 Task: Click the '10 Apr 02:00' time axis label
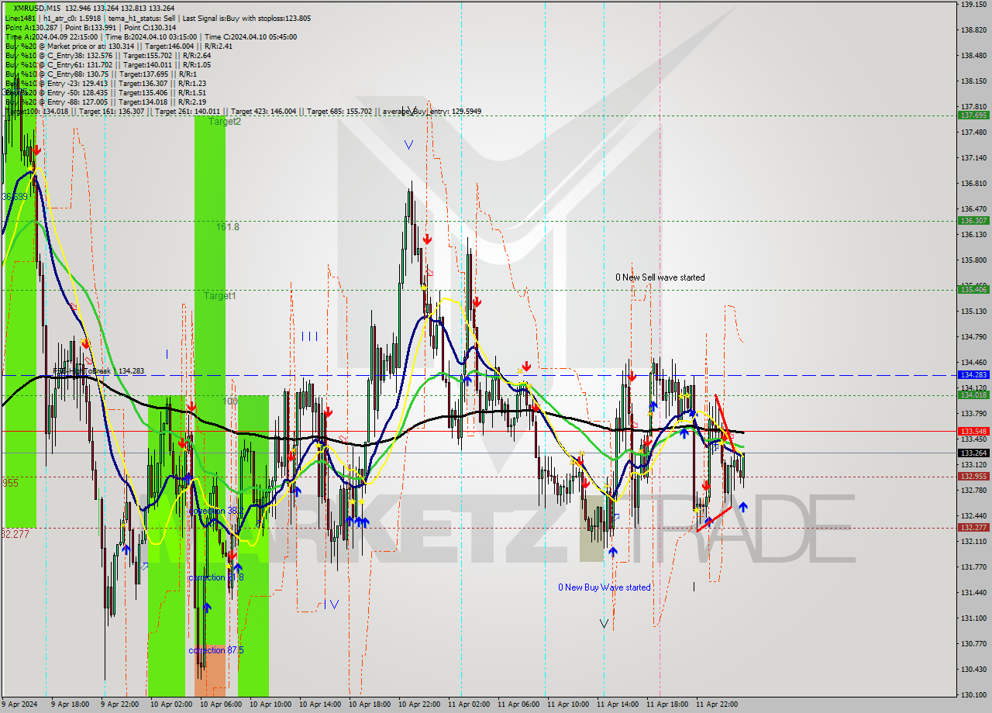tap(171, 704)
